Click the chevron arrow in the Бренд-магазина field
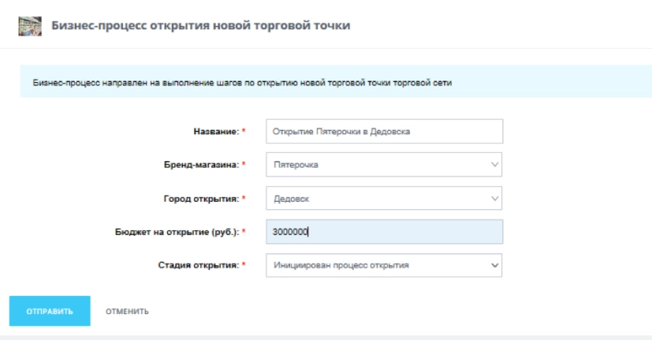The height and width of the screenshot is (340, 652). 494,165
